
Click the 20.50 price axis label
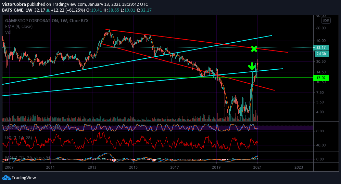321,61
